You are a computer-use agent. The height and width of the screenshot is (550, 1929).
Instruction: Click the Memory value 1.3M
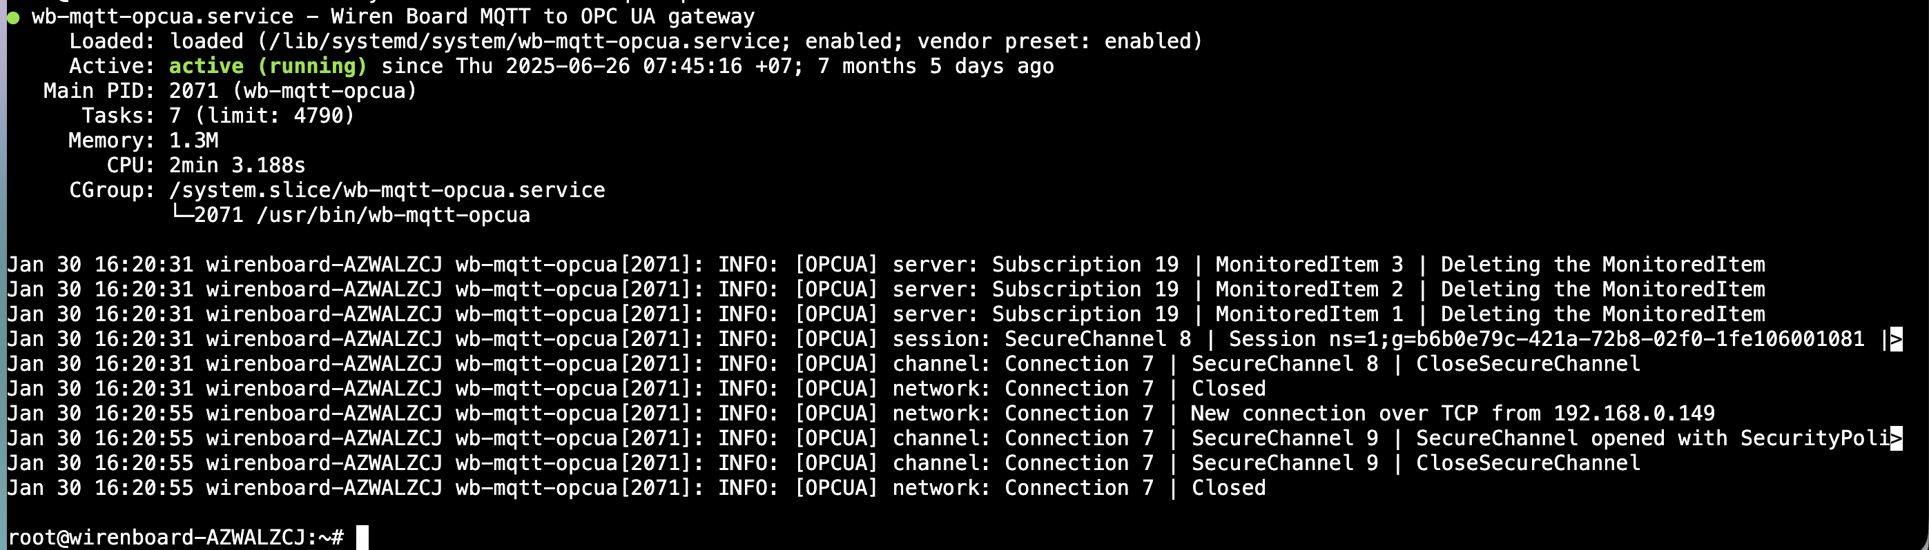[x=194, y=141]
